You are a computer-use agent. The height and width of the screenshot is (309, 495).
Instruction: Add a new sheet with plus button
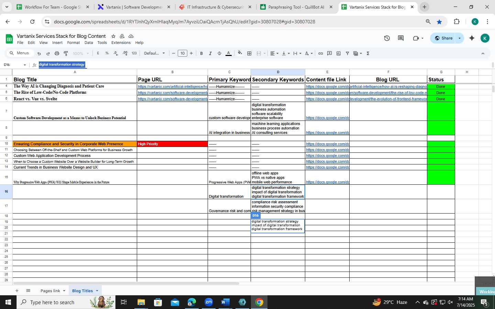point(16,291)
